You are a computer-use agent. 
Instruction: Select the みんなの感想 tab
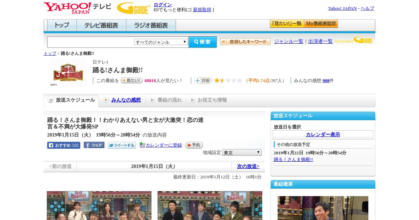point(122,100)
